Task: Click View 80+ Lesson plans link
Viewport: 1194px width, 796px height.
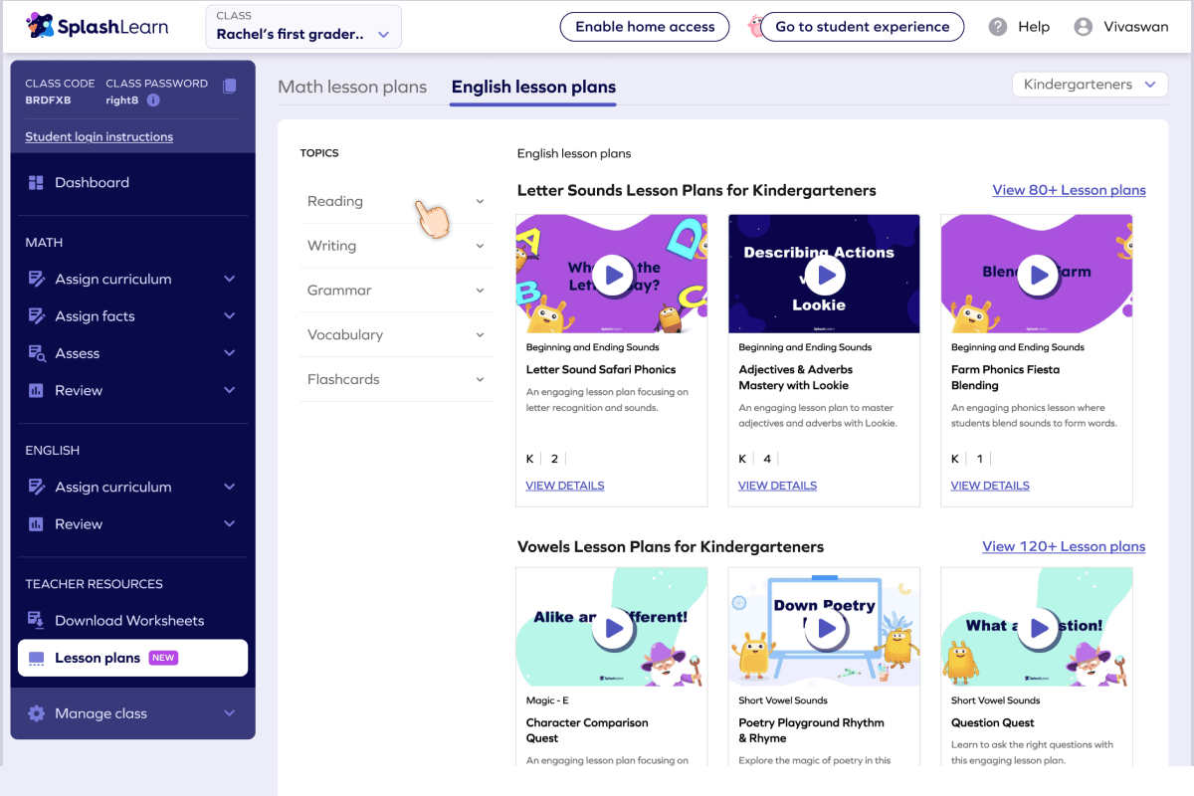Action: tap(1069, 190)
